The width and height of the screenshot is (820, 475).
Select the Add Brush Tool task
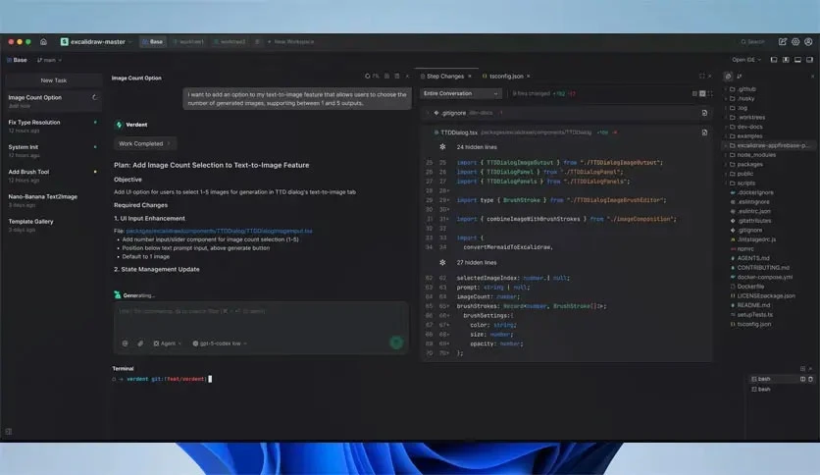click(x=54, y=176)
